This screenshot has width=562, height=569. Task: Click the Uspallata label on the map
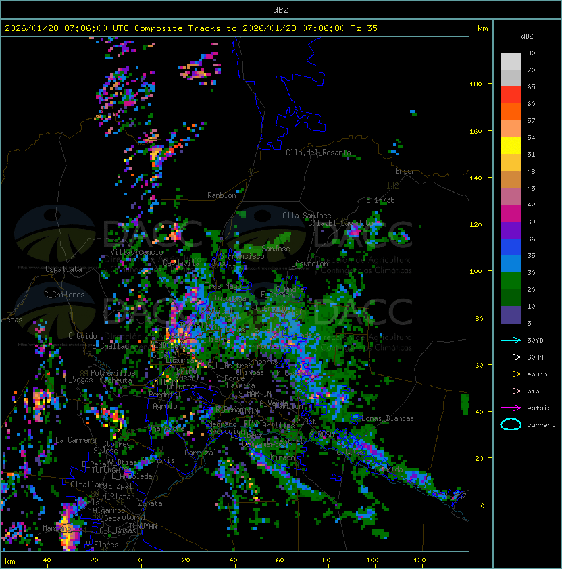pyautogui.click(x=63, y=269)
